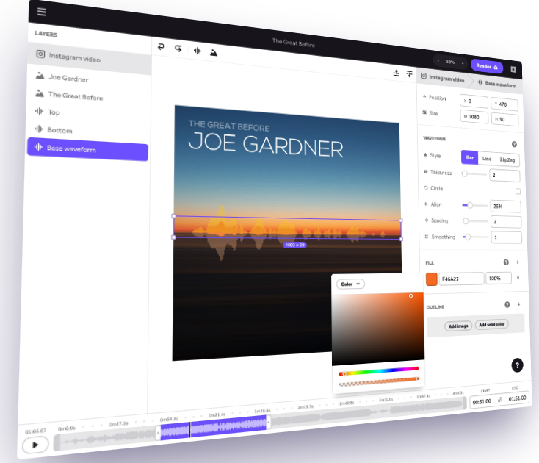Select the Bar waveform style
Image resolution: width=539 pixels, height=463 pixels.
469,157
